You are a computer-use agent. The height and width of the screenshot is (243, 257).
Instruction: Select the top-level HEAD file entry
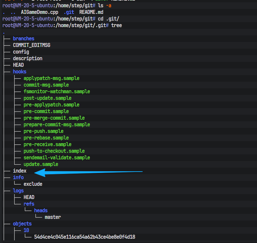point(18,65)
